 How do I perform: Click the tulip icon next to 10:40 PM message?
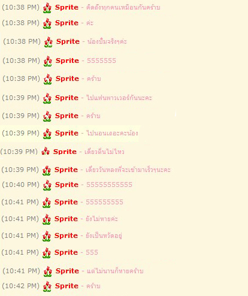[47, 185]
